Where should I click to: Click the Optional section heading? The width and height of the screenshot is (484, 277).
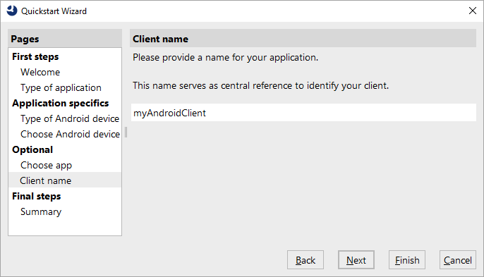click(32, 149)
